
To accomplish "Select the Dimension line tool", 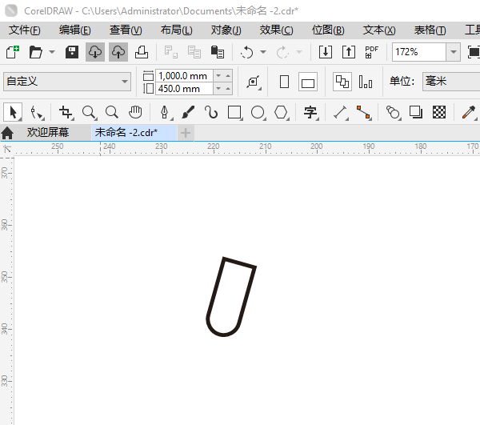I will click(341, 112).
